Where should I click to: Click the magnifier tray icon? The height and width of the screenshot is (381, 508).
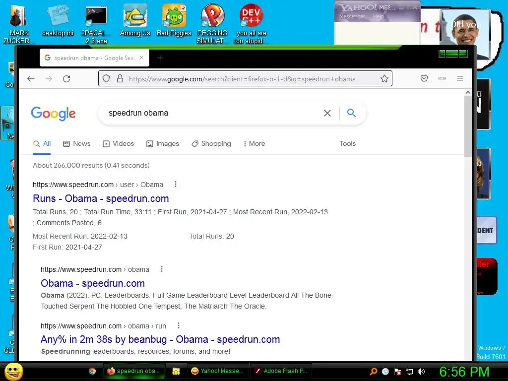[x=373, y=372]
